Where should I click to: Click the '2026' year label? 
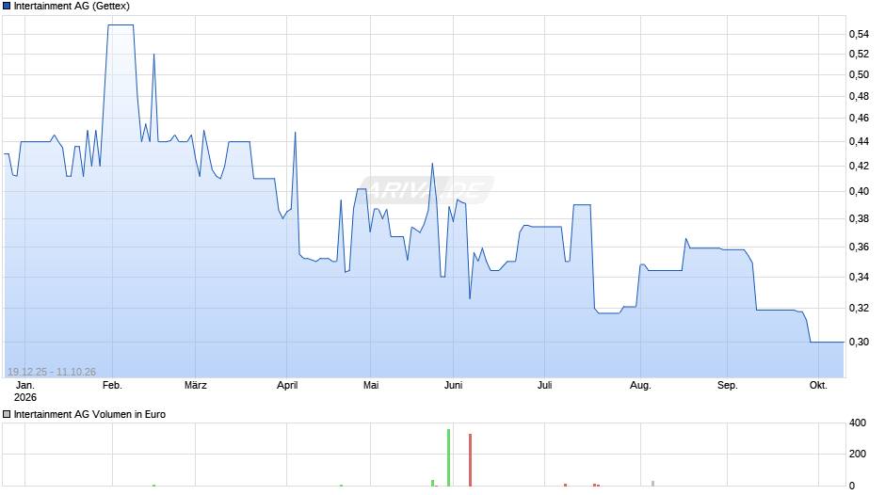(24, 397)
